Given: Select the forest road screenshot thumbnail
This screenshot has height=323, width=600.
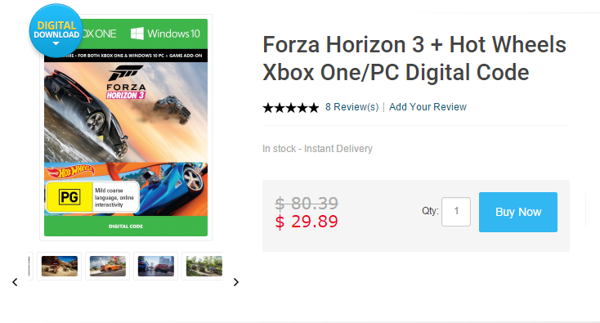Looking at the screenshot, I should (203, 266).
